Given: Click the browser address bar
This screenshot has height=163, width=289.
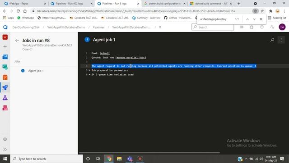Looking at the screenshot, I should click(135, 11).
